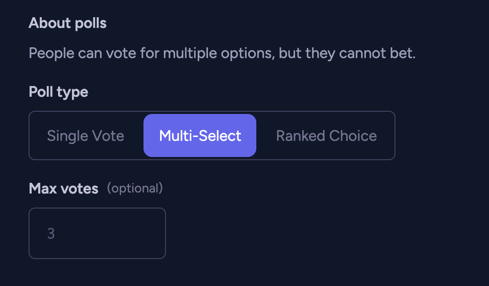Focus the Max votes input field
The image size is (489, 286).
coord(97,233)
